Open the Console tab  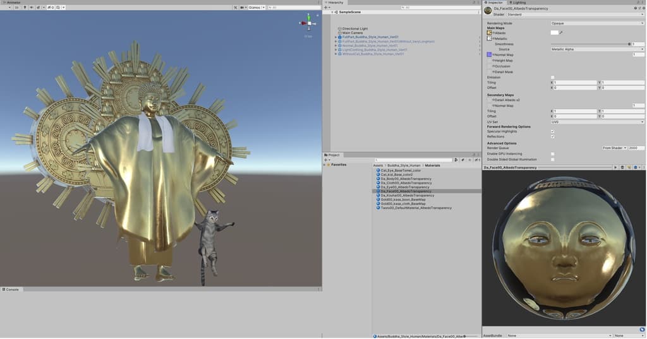tap(13, 289)
